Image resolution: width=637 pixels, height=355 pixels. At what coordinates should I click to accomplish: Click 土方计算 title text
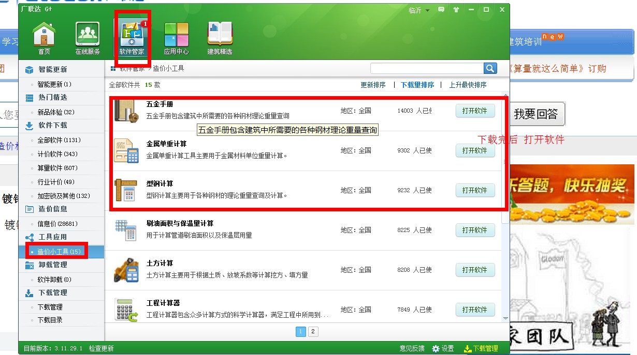click(160, 263)
